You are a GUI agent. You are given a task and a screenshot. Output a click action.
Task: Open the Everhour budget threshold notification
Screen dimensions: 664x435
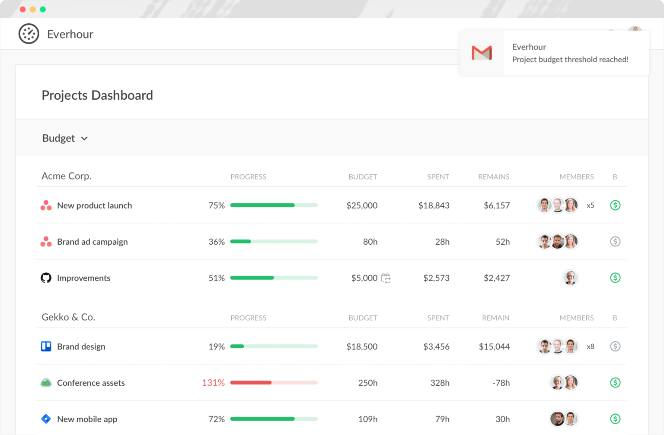pos(570,53)
